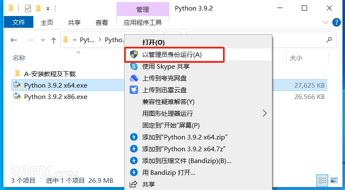Image resolution: width=345 pixels, height=190 pixels.
Task: Click the Skype icon in context menu
Action: click(134, 66)
